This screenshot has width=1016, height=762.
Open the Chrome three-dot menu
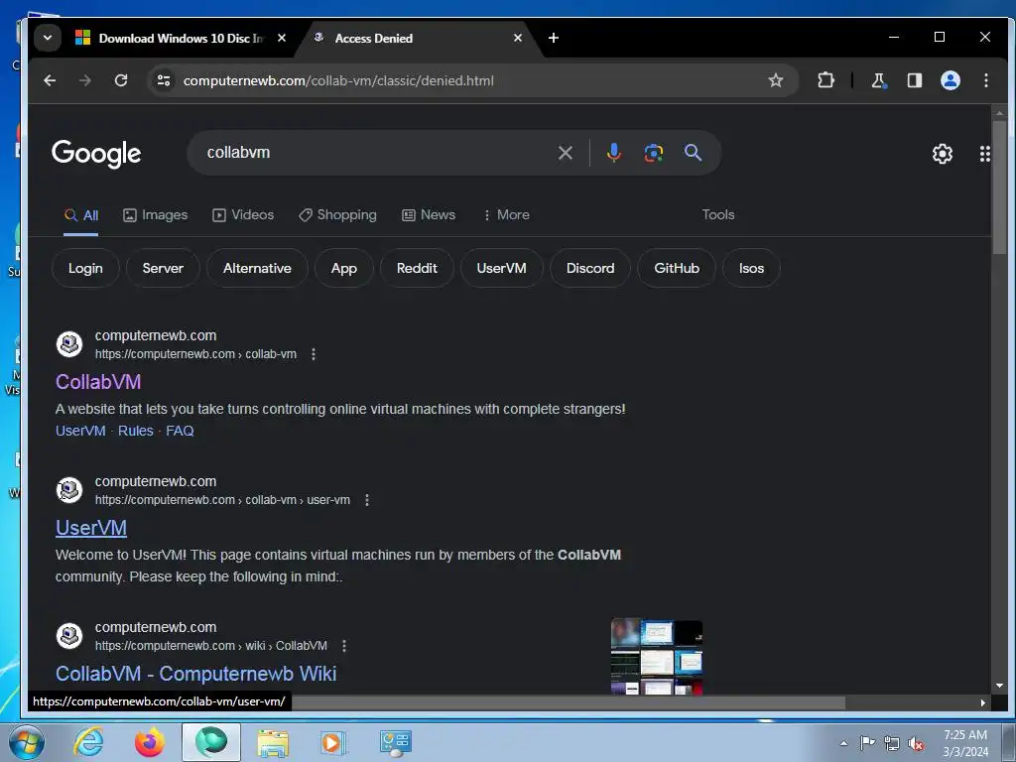tap(985, 80)
